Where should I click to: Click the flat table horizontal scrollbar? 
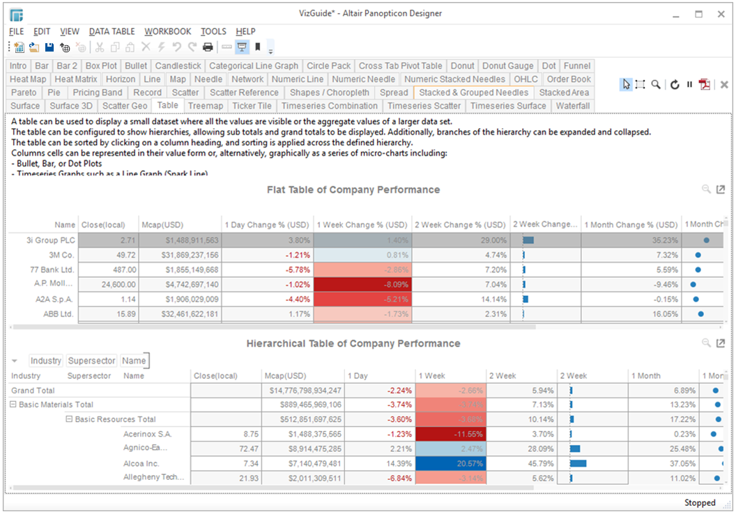coord(279,327)
